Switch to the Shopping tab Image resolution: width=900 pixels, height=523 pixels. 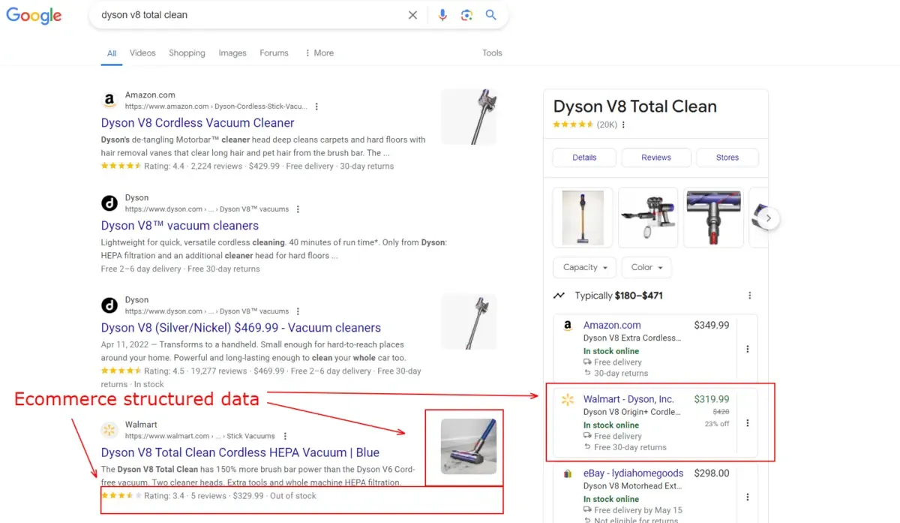[186, 53]
